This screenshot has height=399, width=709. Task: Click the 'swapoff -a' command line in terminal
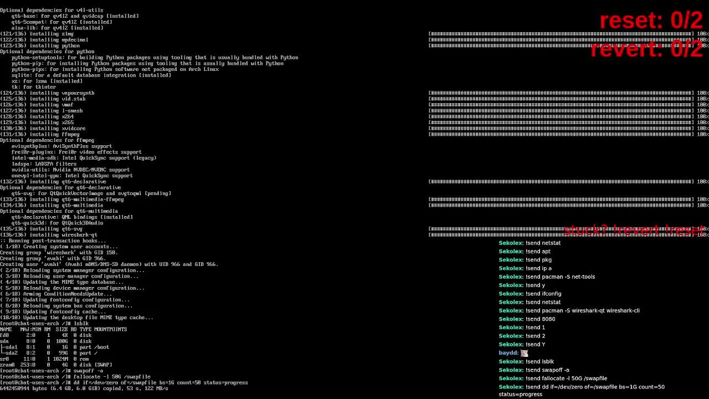52,371
